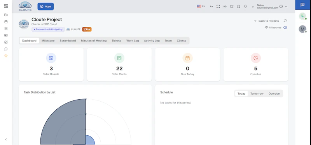Open bookmarks via the bookmark icon
This screenshot has width=311, height=145.
[x=239, y=6]
